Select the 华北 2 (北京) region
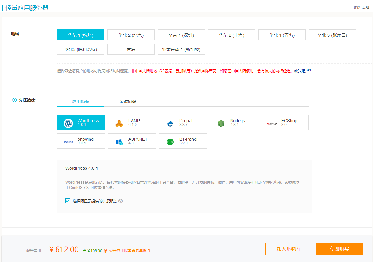This screenshot has height=262, width=373. [131, 35]
